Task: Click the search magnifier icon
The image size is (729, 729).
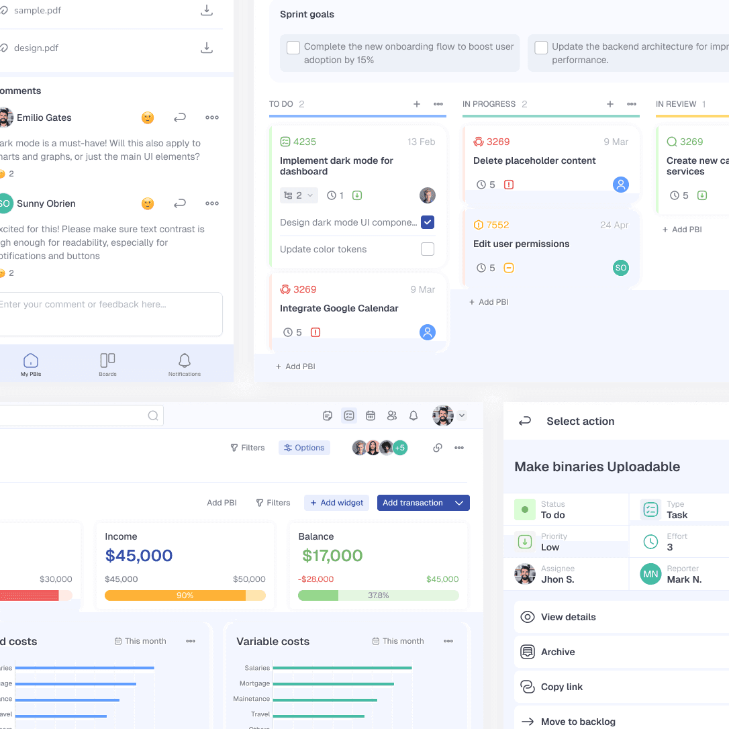Action: (x=153, y=416)
